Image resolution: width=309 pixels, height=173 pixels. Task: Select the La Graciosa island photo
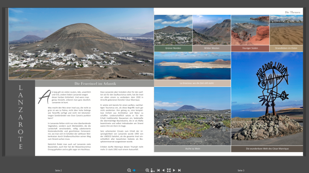pos(192,66)
